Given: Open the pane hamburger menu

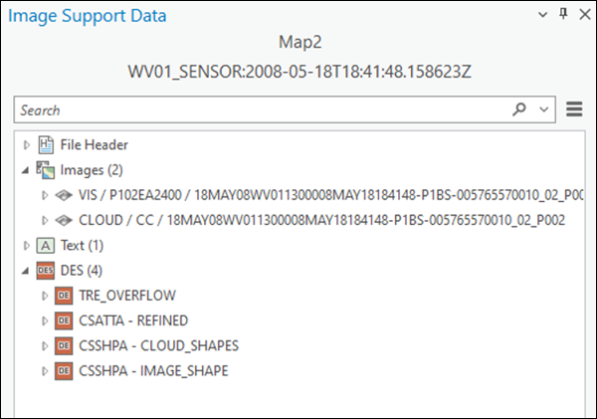Looking at the screenshot, I should coord(574,109).
